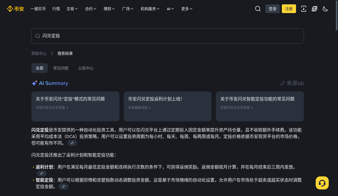
Task: Open the app download icon
Action: [304, 9]
